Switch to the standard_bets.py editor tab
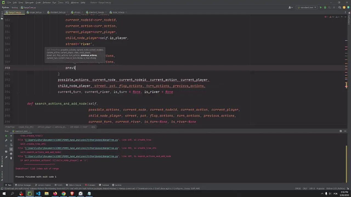This screenshot has height=197, width=351. 58,12
